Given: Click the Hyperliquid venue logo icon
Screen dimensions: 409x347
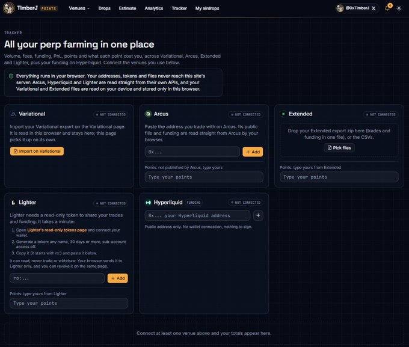Looking at the screenshot, I should tap(148, 203).
